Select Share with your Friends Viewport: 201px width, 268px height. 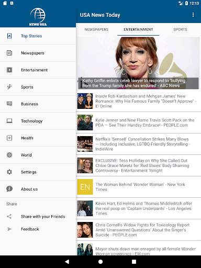[43, 217]
